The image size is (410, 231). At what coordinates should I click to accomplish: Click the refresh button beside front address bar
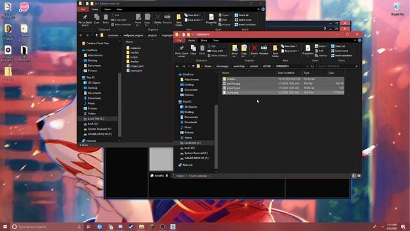(x=312, y=66)
